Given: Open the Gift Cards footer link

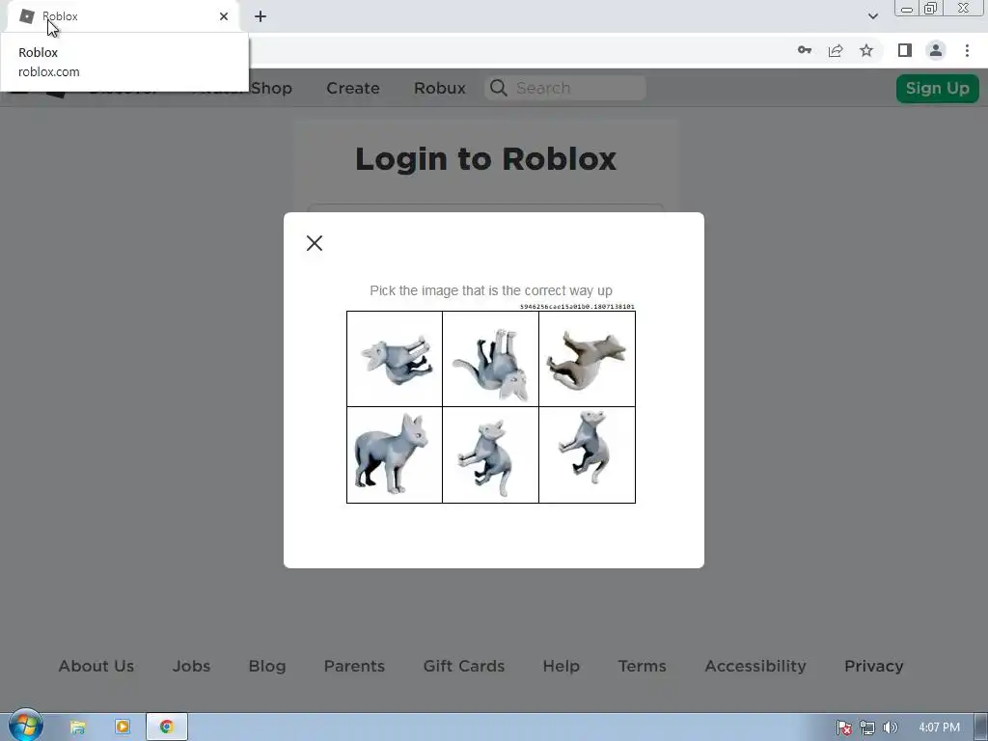Looking at the screenshot, I should (464, 666).
